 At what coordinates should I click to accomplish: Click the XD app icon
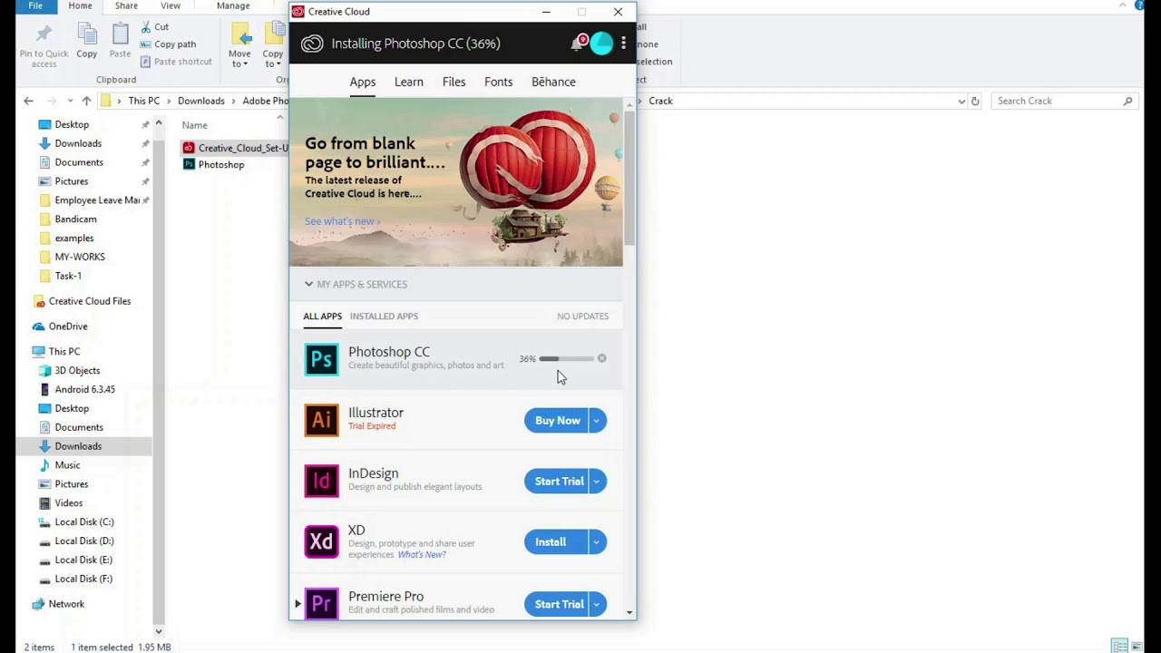point(321,541)
